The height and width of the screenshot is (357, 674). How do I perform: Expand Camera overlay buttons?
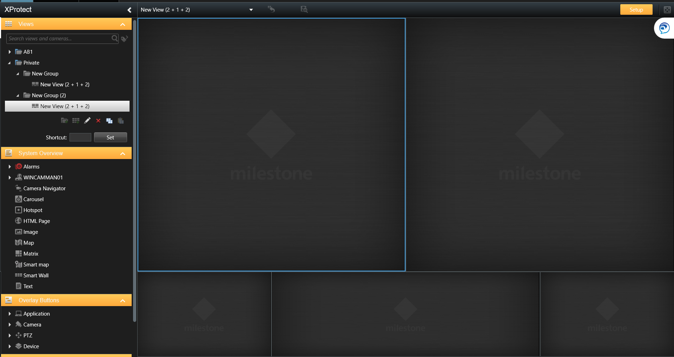point(9,324)
